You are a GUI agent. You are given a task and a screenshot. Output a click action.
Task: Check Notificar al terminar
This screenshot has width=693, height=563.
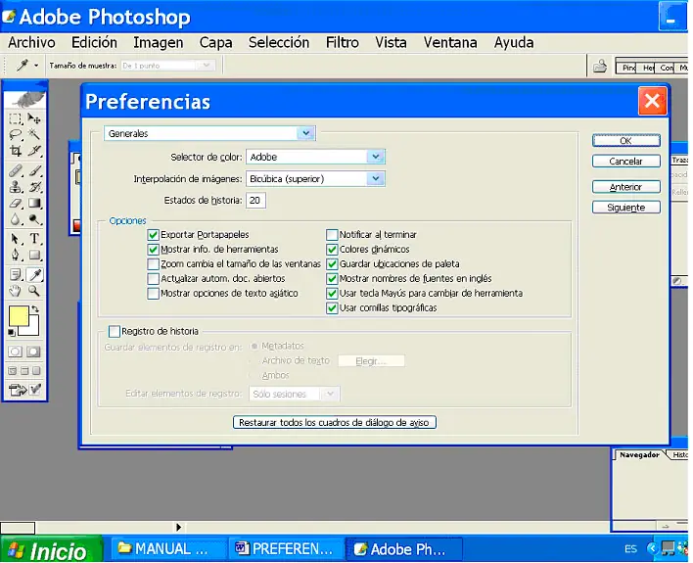[332, 234]
